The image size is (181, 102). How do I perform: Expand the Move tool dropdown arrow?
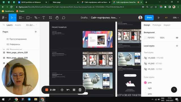[x=15, y=18]
